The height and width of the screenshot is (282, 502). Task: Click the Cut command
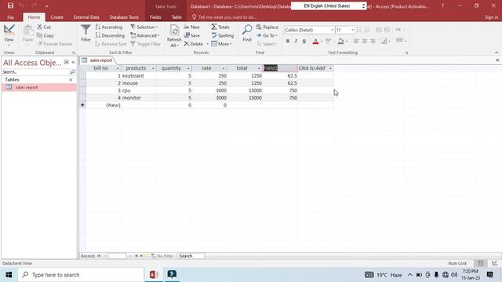coord(44,27)
